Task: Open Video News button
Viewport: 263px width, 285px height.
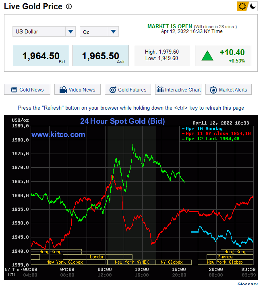Action: point(78,89)
